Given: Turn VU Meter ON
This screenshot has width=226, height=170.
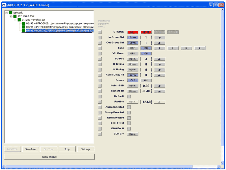Looking at the screenshot, I should point(146,53).
